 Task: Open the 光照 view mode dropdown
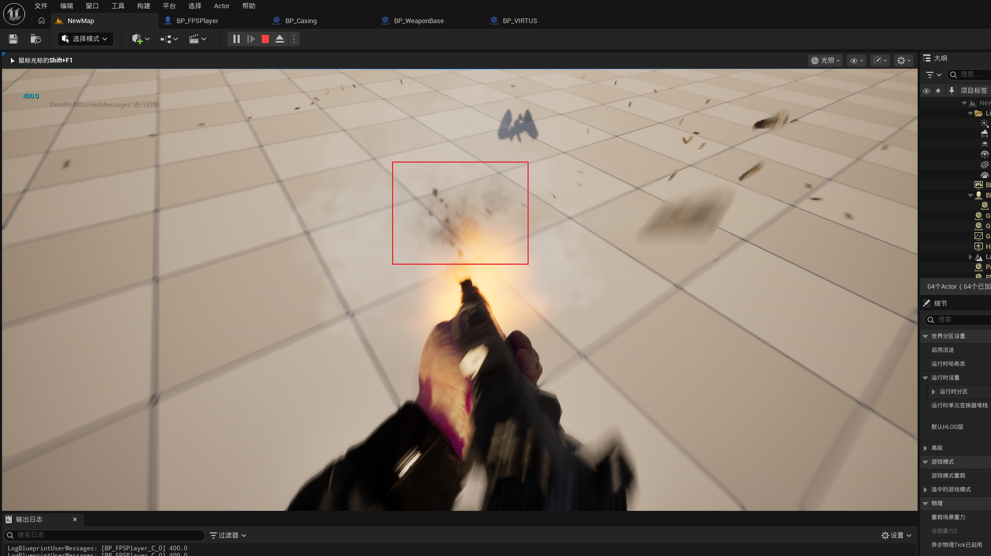pyautogui.click(x=825, y=61)
